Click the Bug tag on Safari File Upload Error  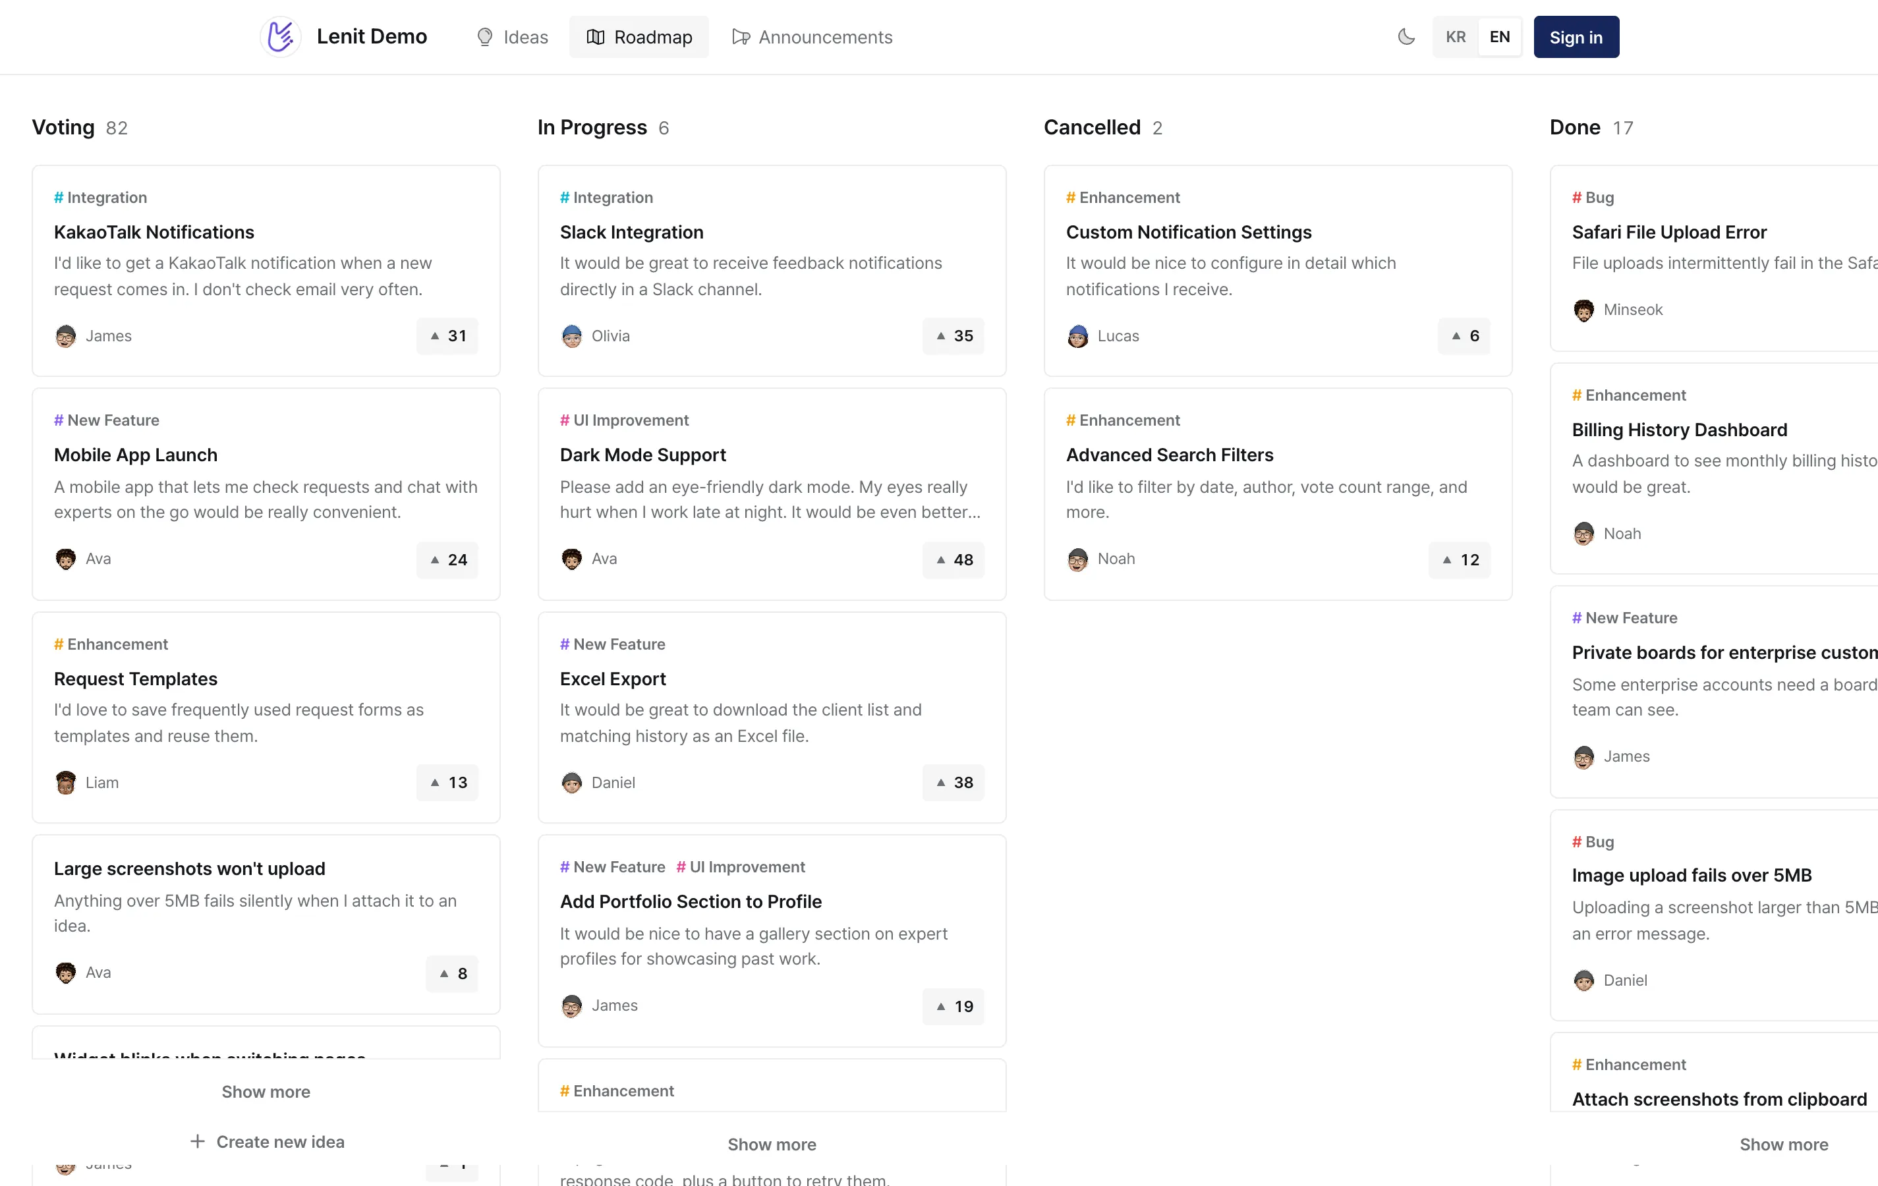1593,197
